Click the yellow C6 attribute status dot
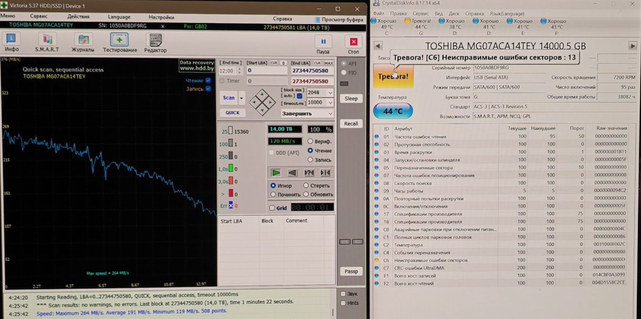 point(376,260)
